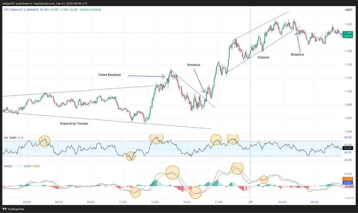Click the USDT currency label on price axis

click(x=349, y=10)
